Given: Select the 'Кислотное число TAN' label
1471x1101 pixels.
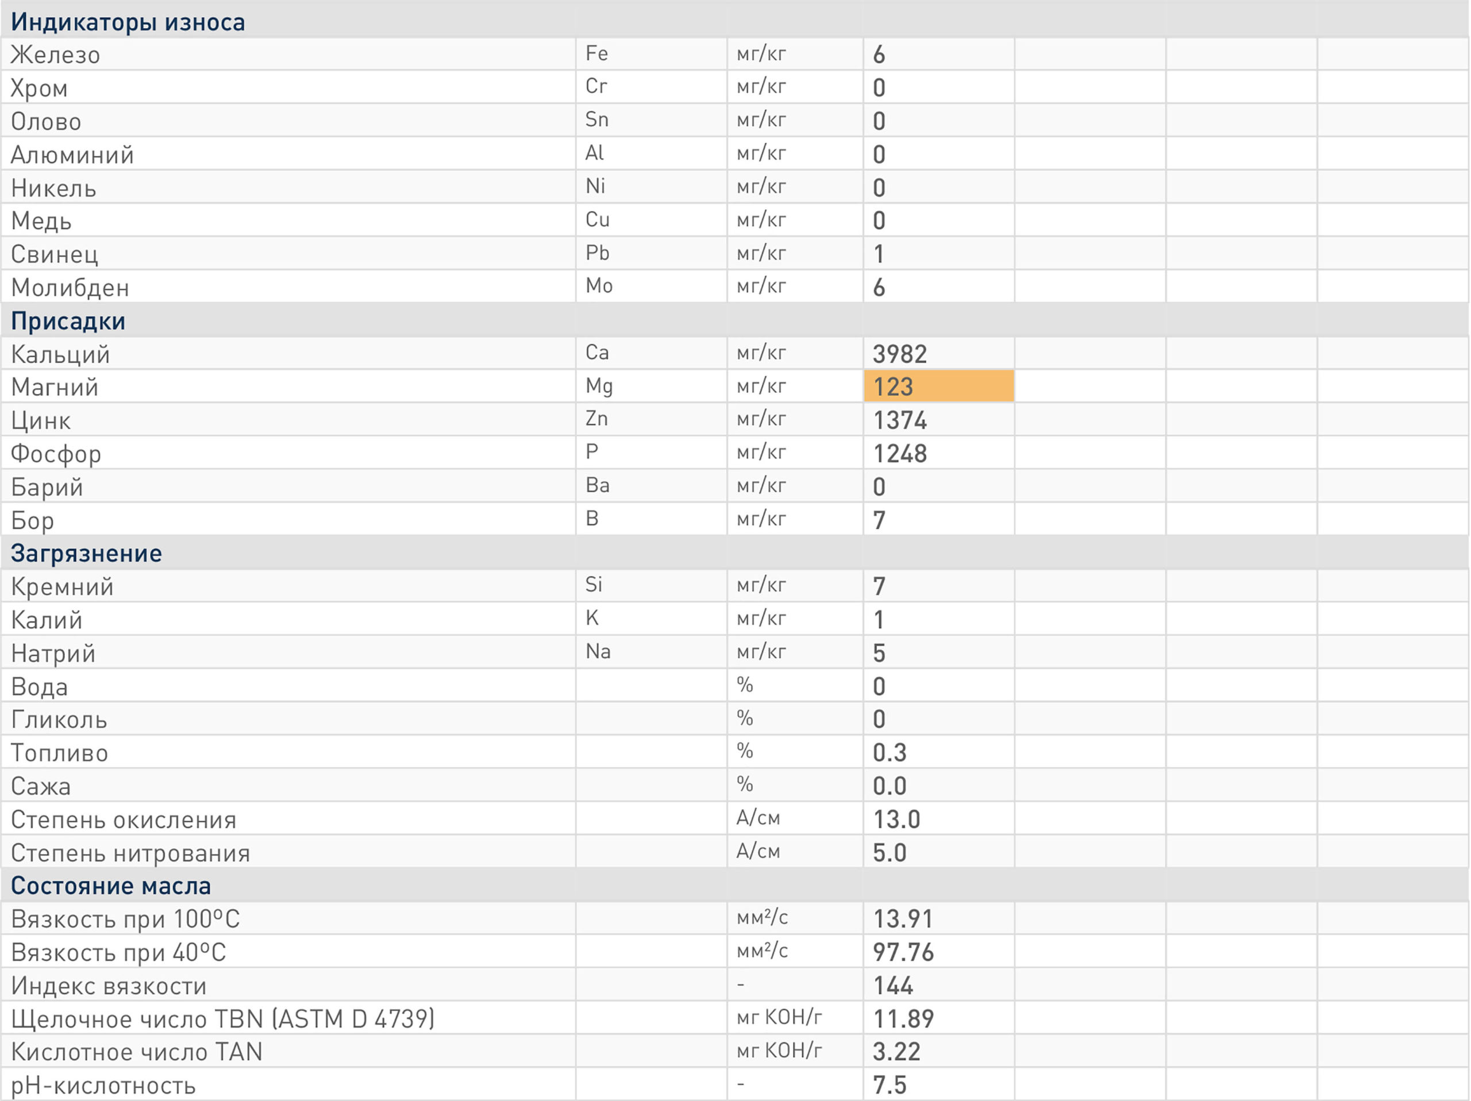Looking at the screenshot, I should (136, 1052).
